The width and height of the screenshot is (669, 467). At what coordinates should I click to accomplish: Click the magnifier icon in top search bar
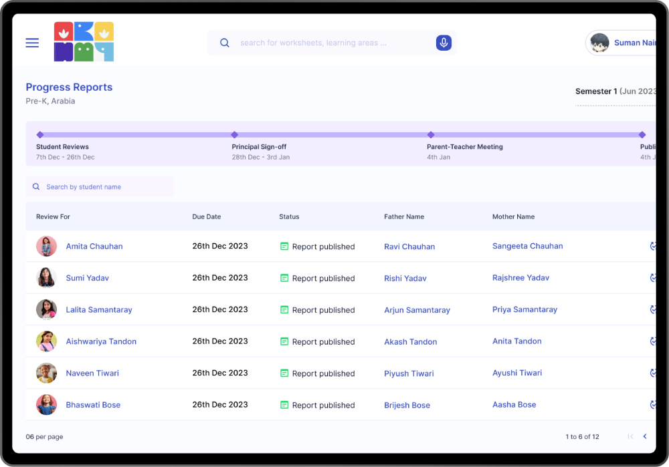coord(225,43)
